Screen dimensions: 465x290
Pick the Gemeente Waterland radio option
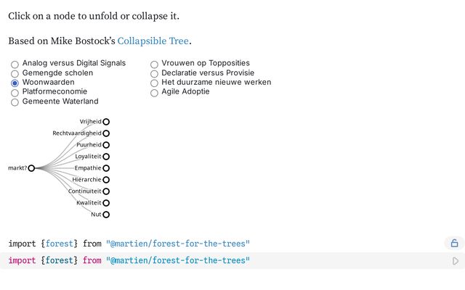[x=15, y=102]
